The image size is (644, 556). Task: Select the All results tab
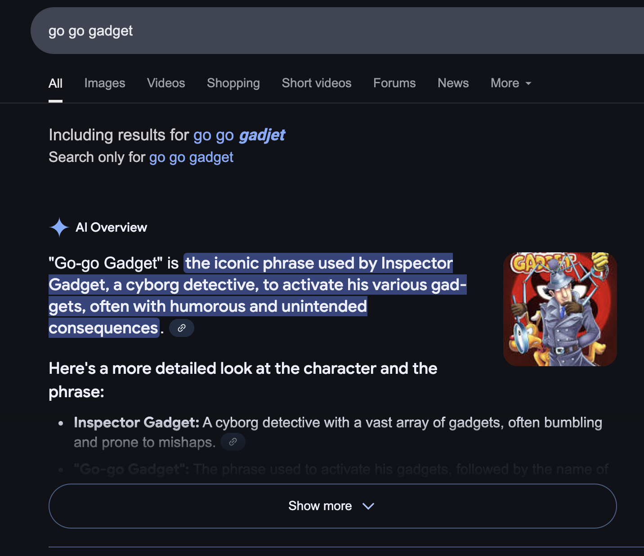(x=56, y=83)
